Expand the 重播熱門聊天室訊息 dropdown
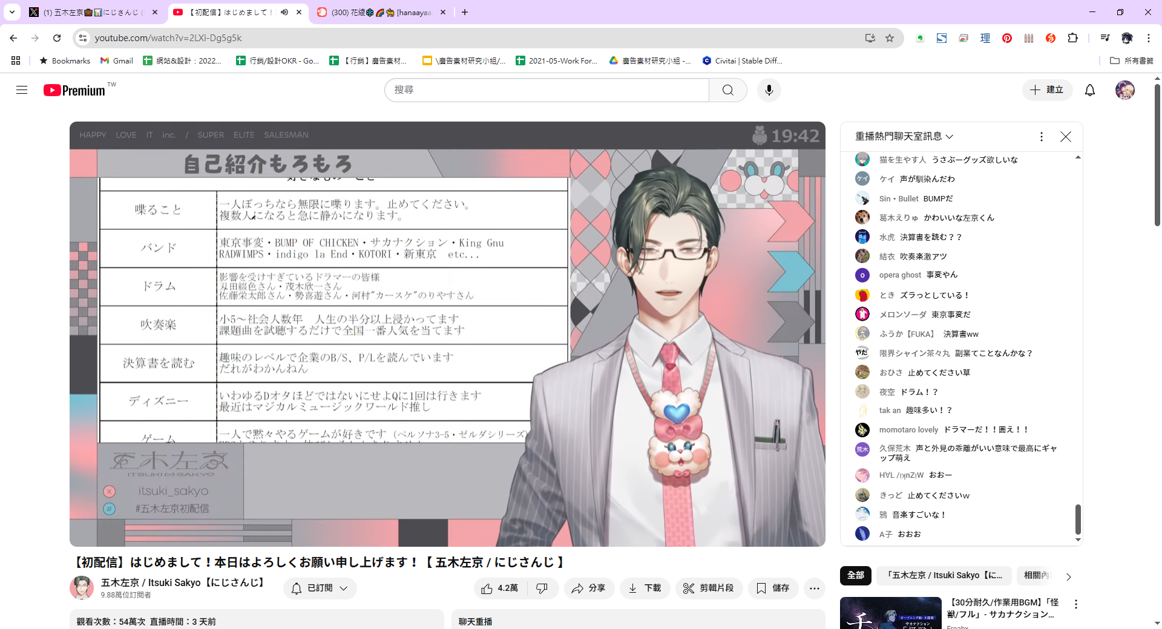Image resolution: width=1162 pixels, height=629 pixels. [904, 137]
